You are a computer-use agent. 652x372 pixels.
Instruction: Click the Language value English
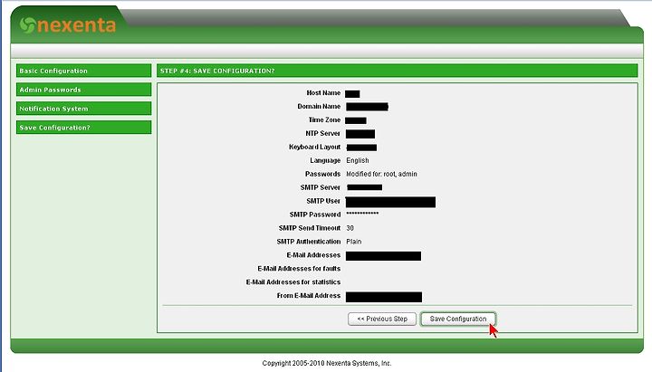(x=358, y=160)
